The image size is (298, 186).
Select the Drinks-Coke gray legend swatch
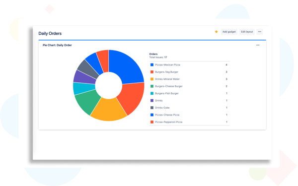[x=152, y=108]
